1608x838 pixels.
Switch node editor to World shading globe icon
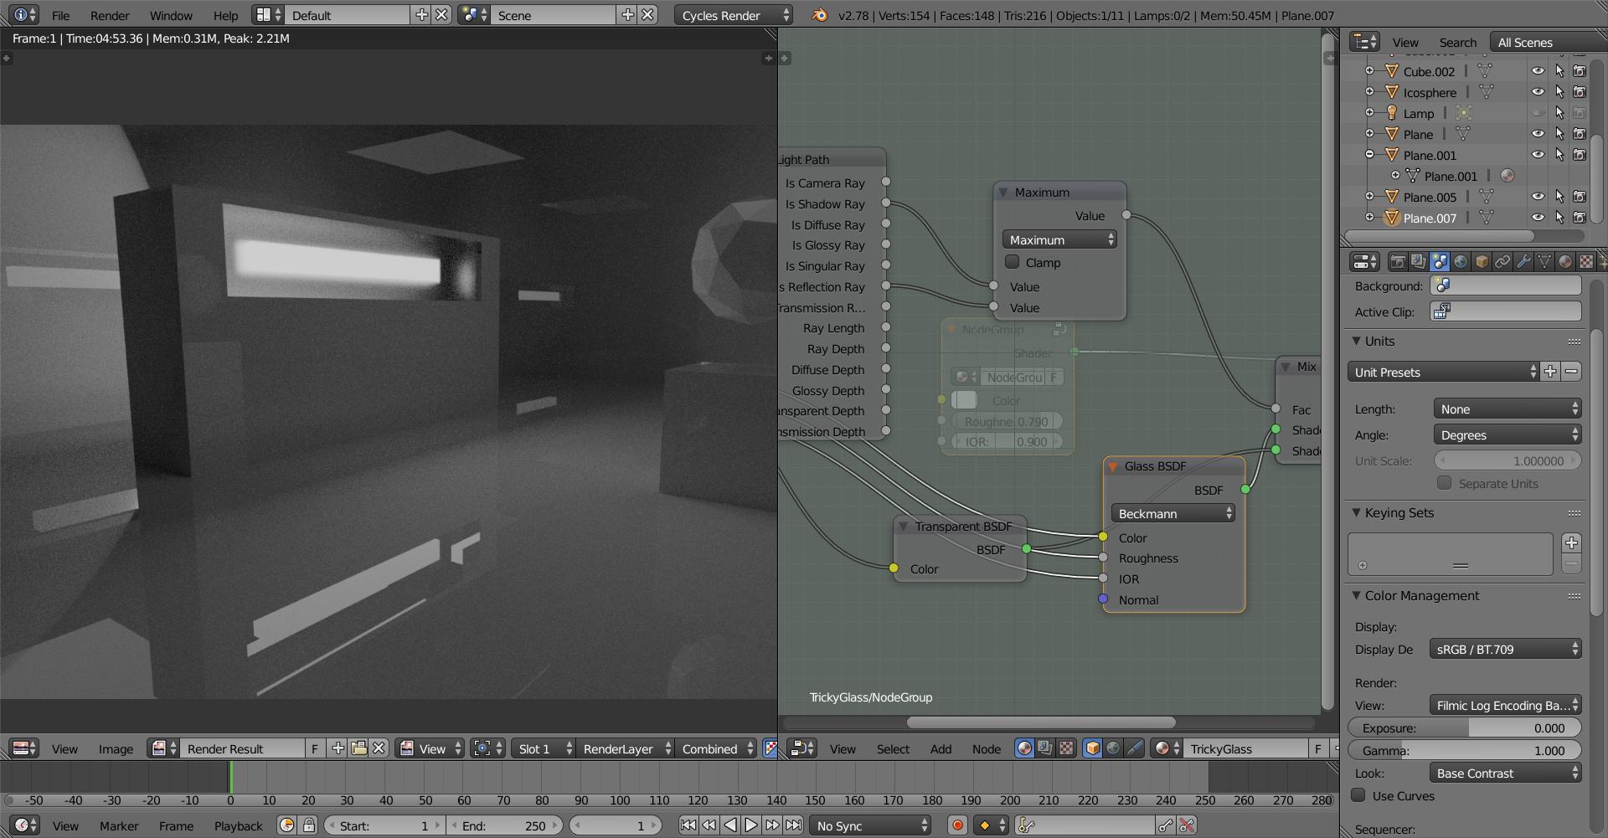coord(1114,748)
